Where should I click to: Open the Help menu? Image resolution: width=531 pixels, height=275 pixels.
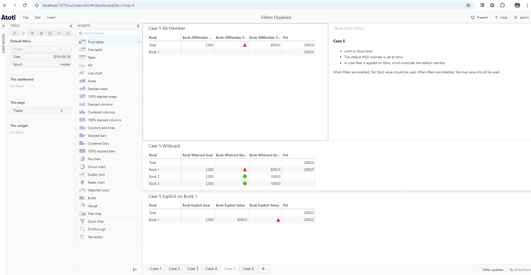[501, 18]
